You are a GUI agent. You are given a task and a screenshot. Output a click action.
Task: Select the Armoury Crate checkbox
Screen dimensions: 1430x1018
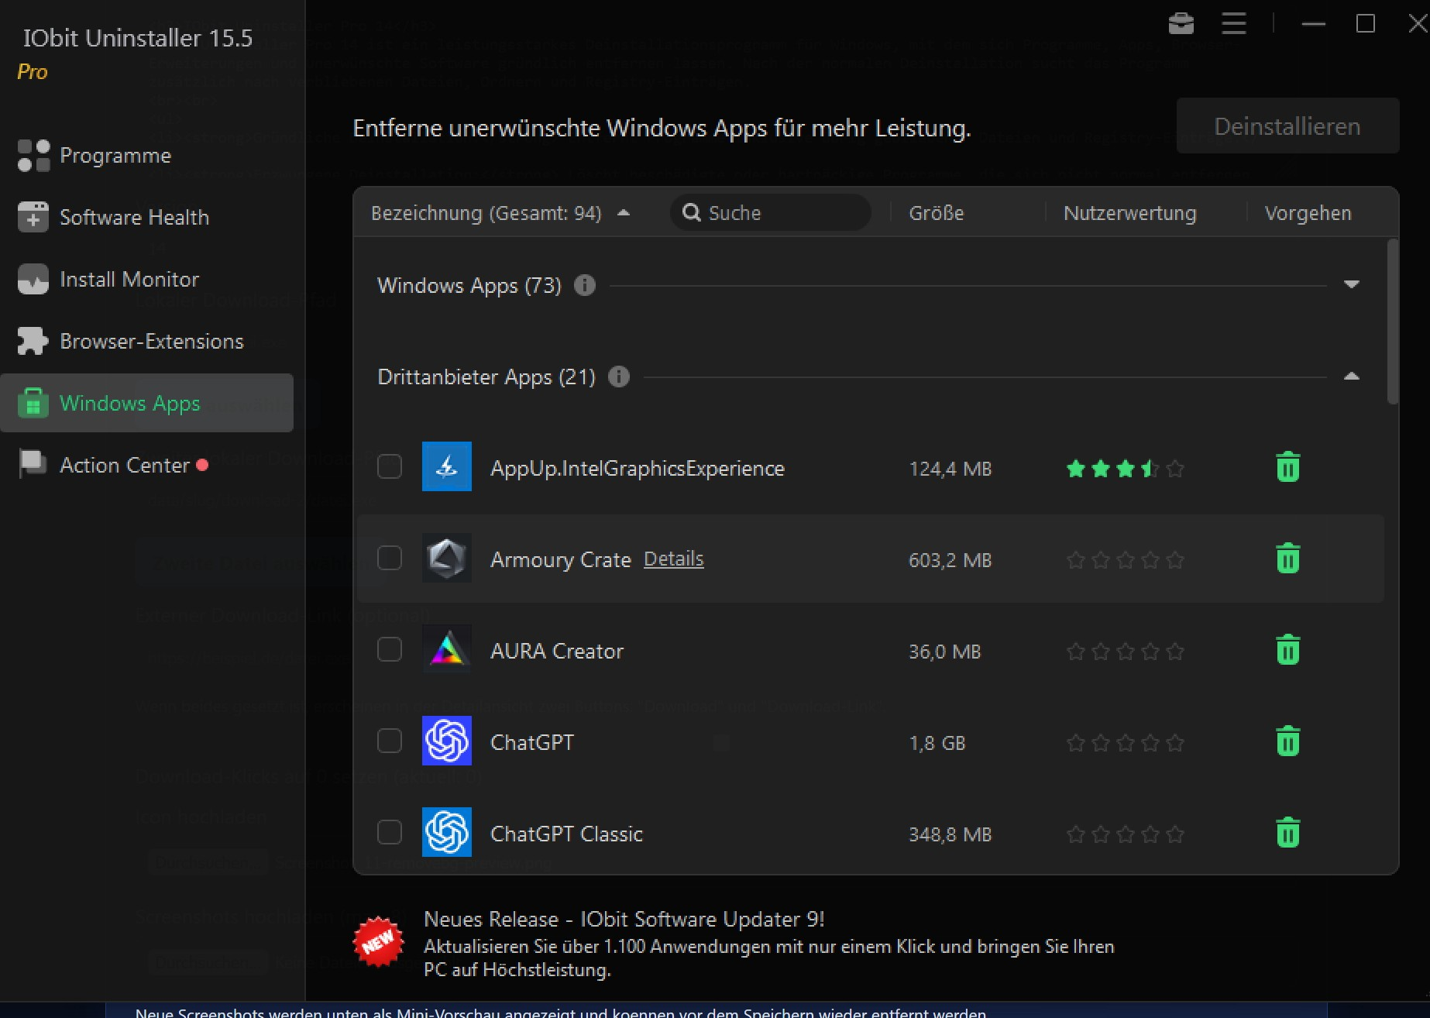(x=390, y=558)
